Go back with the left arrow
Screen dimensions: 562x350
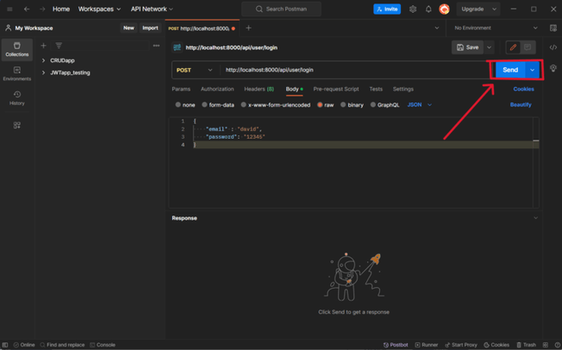pos(27,9)
